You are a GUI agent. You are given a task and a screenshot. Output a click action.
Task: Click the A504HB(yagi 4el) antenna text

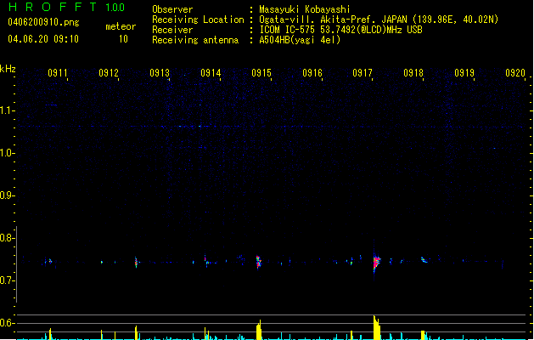[300, 40]
